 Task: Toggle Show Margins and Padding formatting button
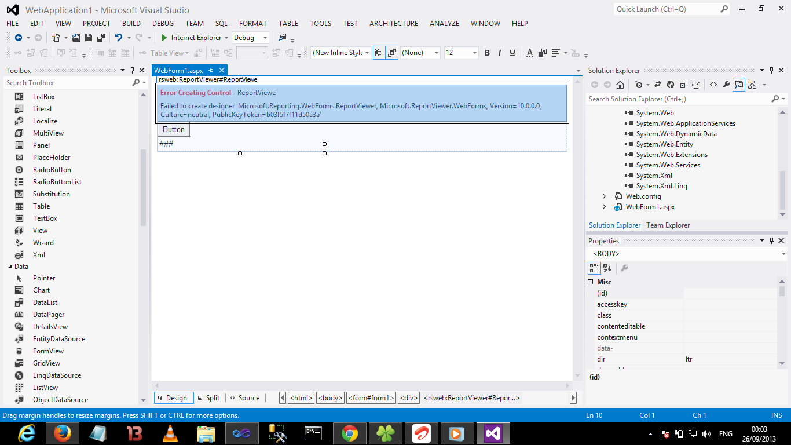379,53
